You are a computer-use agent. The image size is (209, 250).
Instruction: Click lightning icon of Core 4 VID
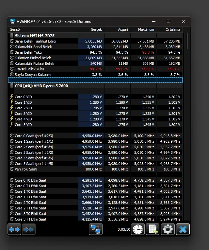pyautogui.click(x=12, y=119)
